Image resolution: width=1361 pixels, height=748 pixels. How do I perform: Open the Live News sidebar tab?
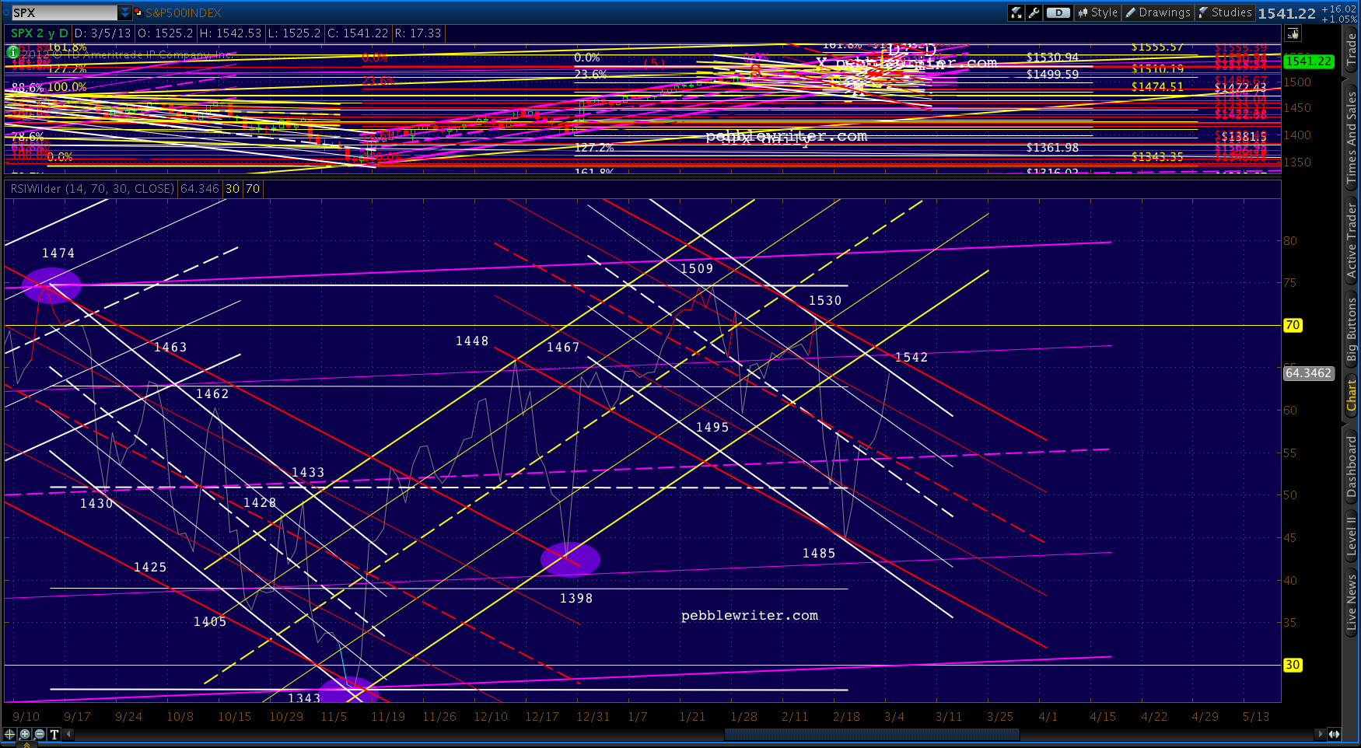[1352, 603]
